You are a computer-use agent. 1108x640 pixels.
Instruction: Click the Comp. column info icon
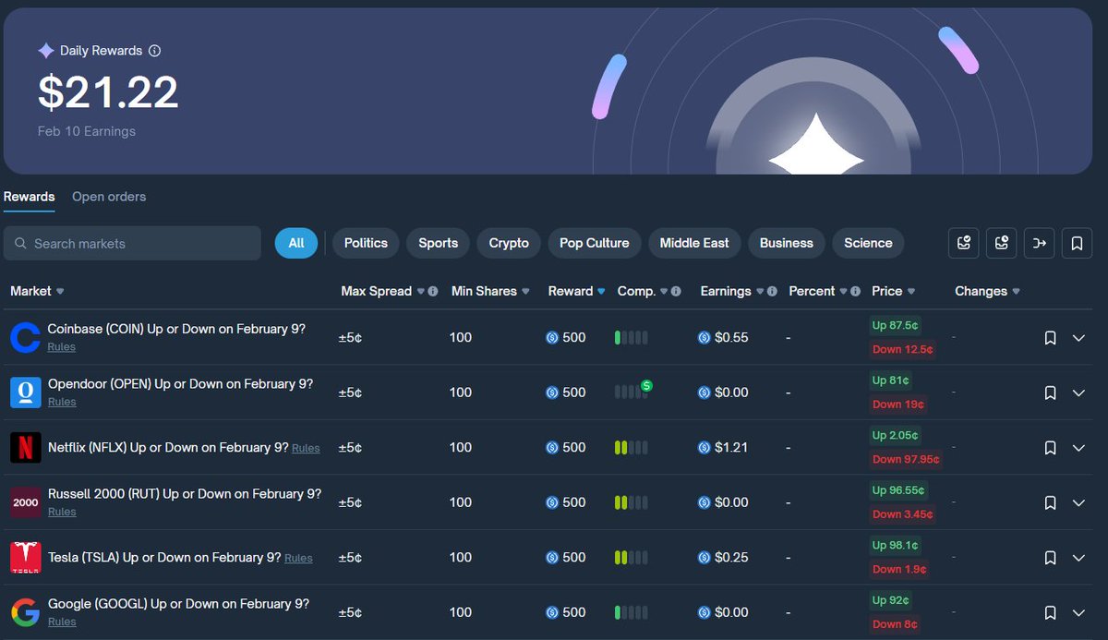tap(676, 292)
